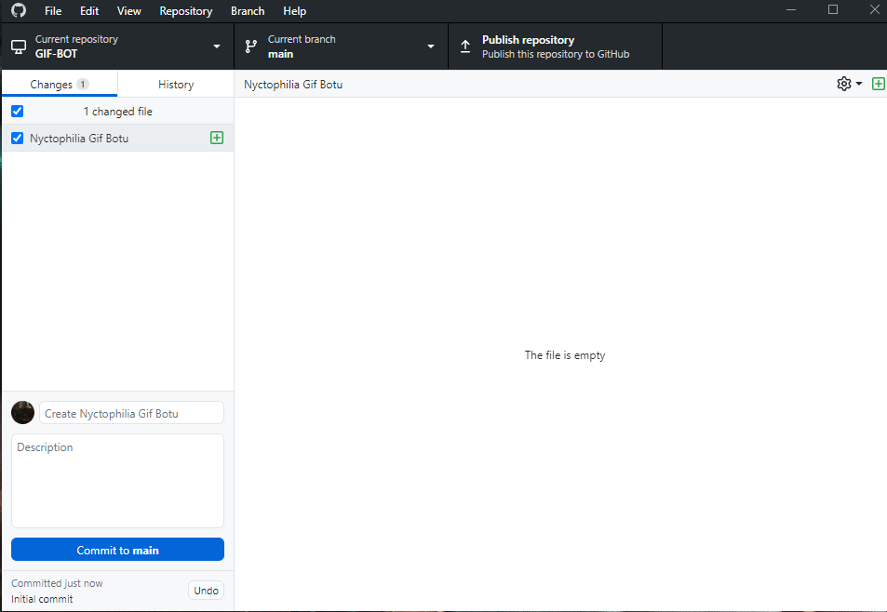Click the green added-file icon in diff header
887x612 pixels.
[x=878, y=84]
